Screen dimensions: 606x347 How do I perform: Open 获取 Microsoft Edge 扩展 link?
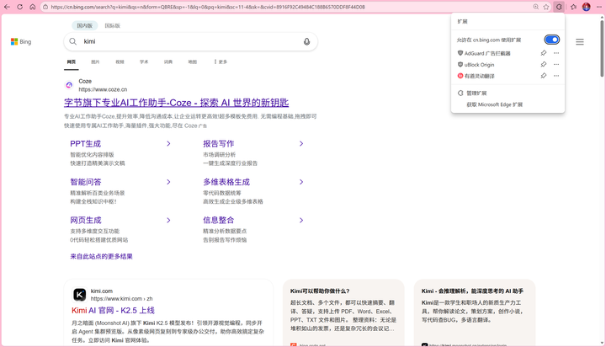click(x=495, y=104)
